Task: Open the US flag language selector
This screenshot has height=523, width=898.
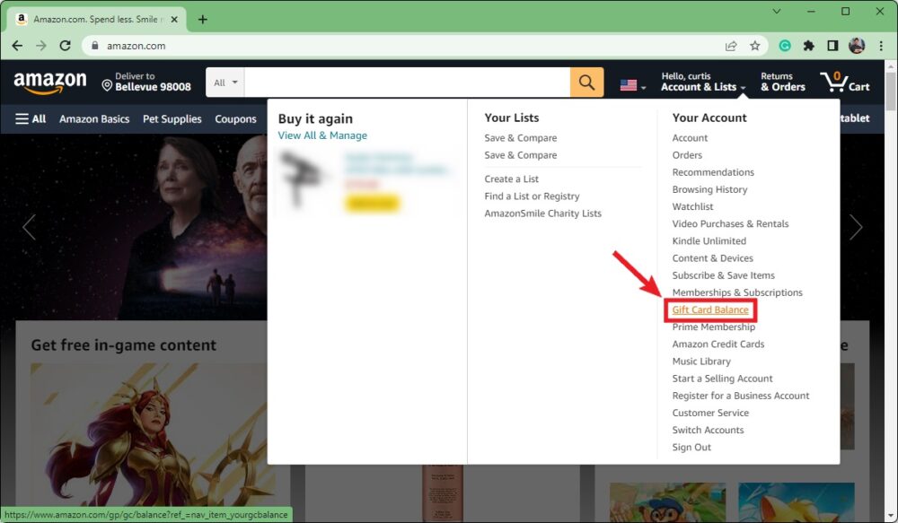Action: 632,85
